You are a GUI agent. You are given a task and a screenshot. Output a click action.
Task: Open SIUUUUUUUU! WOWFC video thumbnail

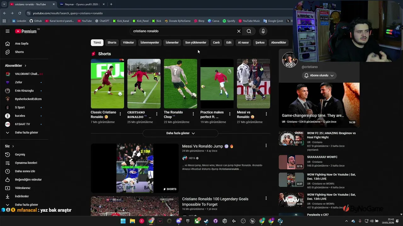pos(291,162)
